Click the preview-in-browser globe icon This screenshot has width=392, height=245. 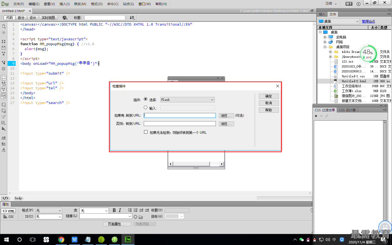(x=65, y=18)
